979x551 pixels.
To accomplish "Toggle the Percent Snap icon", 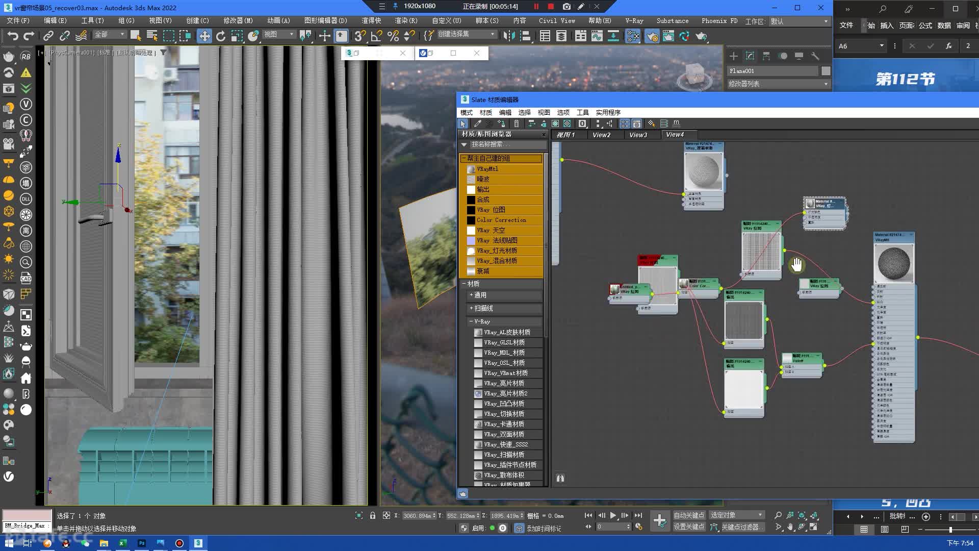I will tap(393, 36).
